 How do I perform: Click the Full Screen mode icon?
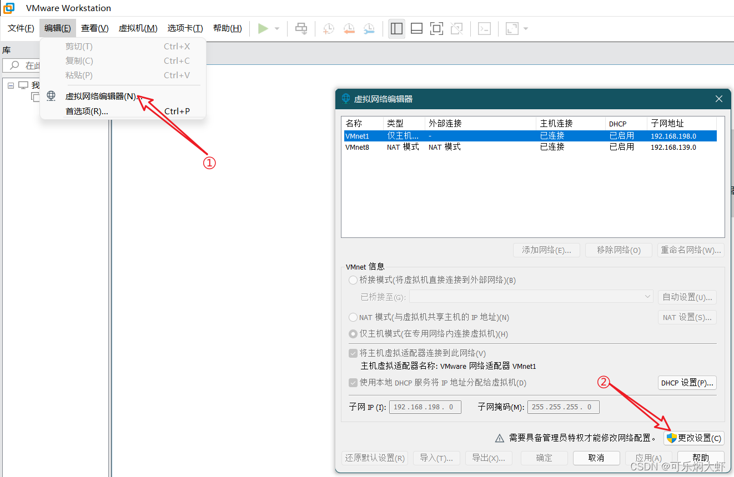[x=436, y=28]
